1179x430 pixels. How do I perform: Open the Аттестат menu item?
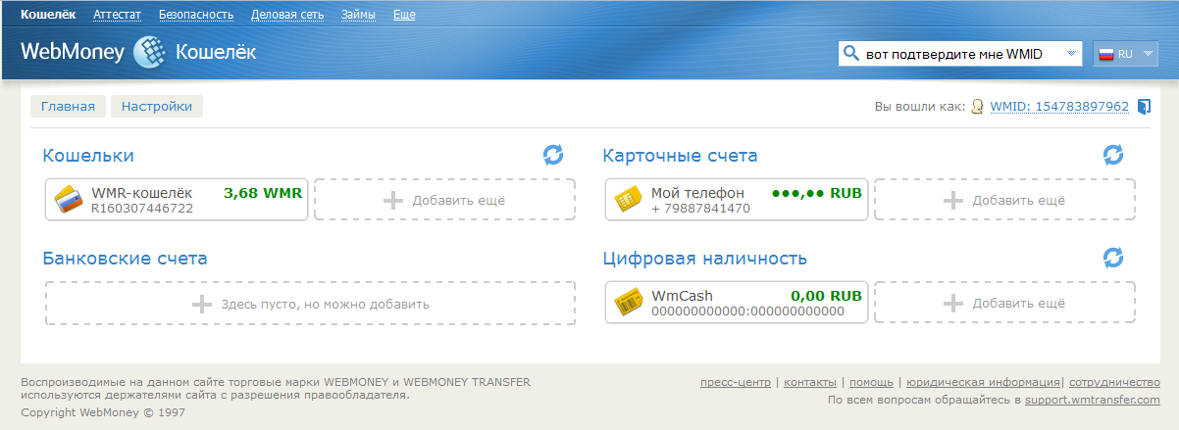[x=117, y=15]
